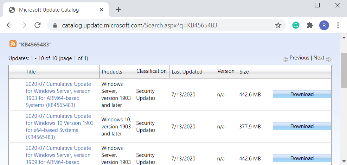This screenshot has width=347, height=165.
Task: Sort by the Products column header
Action: [x=112, y=72]
